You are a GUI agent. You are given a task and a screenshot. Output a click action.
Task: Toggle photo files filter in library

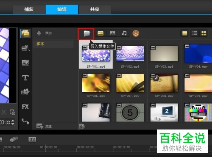click(112, 33)
